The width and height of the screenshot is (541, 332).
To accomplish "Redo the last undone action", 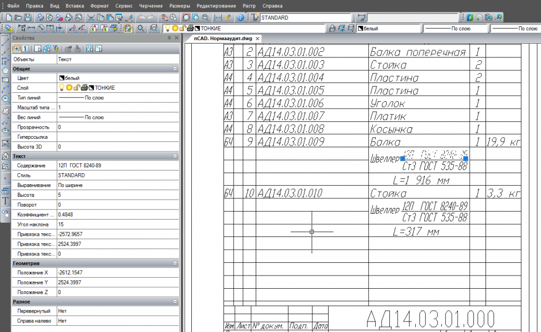I will [151, 17].
